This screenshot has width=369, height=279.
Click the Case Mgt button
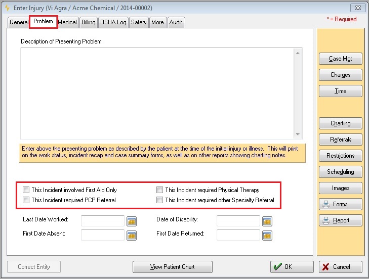(340, 59)
